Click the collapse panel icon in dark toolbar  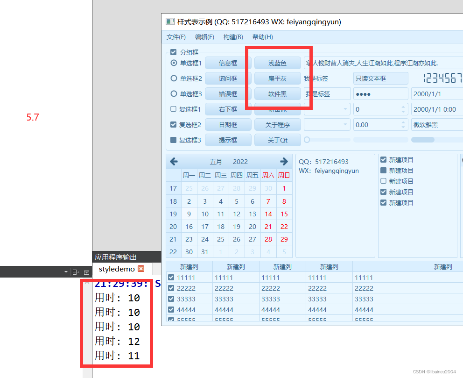coord(86,272)
